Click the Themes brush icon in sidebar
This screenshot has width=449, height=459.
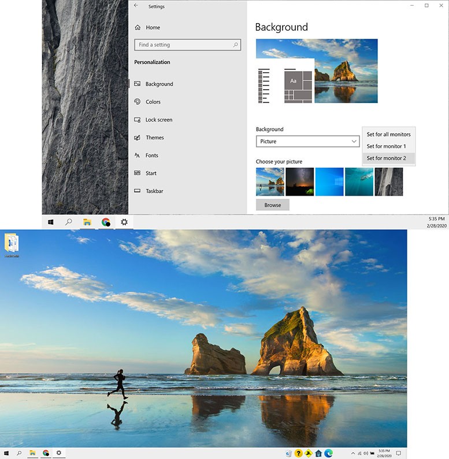pyautogui.click(x=137, y=138)
